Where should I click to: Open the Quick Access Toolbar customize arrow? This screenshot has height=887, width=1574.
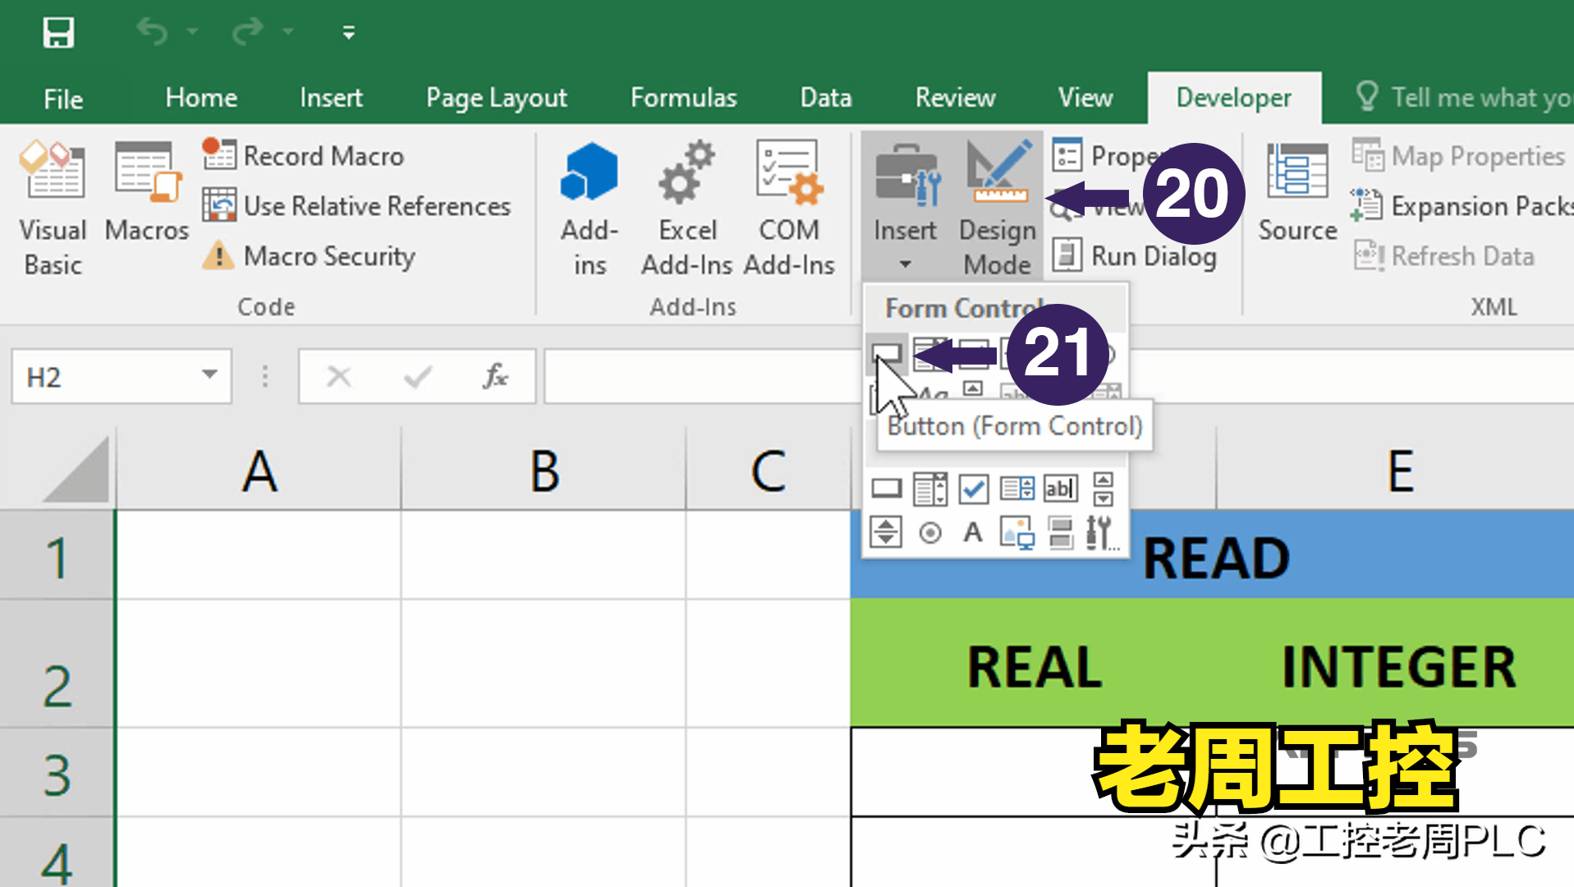tap(348, 33)
